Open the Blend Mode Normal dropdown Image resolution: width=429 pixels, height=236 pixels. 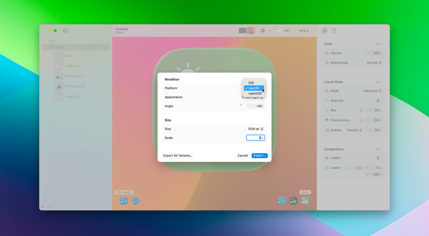click(x=374, y=63)
